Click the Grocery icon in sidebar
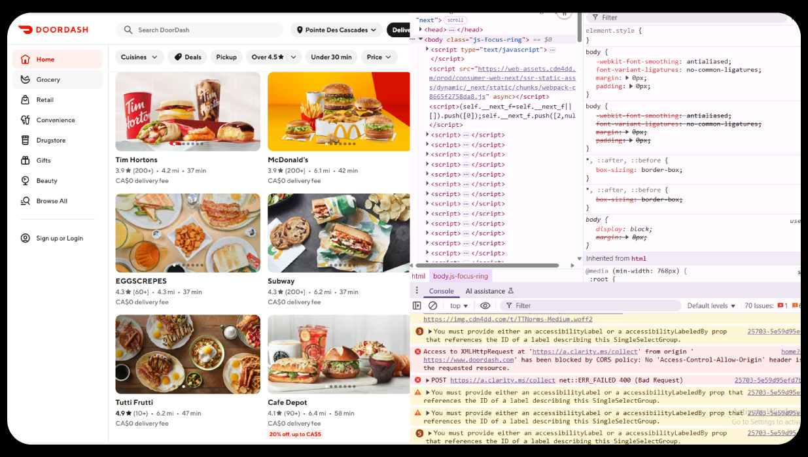 pyautogui.click(x=26, y=80)
